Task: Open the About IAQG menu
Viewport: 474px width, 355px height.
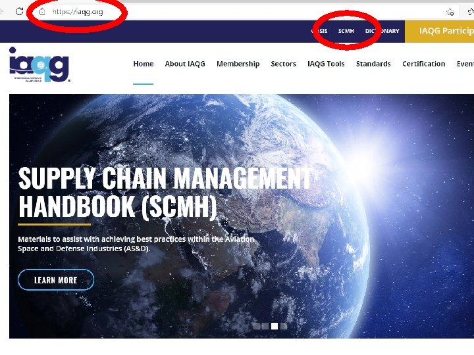Action: [185, 64]
